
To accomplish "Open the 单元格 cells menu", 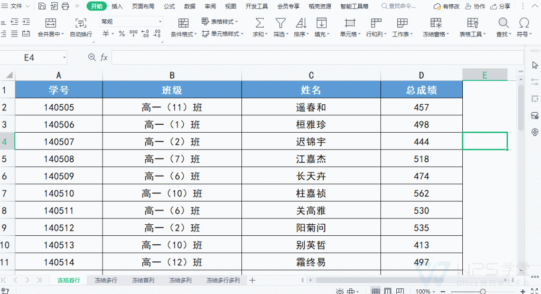I will pos(350,27).
